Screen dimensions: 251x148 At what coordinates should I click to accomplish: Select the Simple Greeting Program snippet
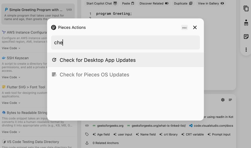click(38, 14)
